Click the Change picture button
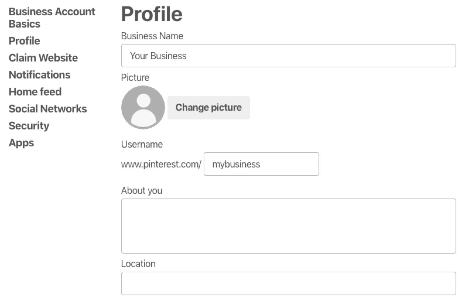 click(208, 107)
